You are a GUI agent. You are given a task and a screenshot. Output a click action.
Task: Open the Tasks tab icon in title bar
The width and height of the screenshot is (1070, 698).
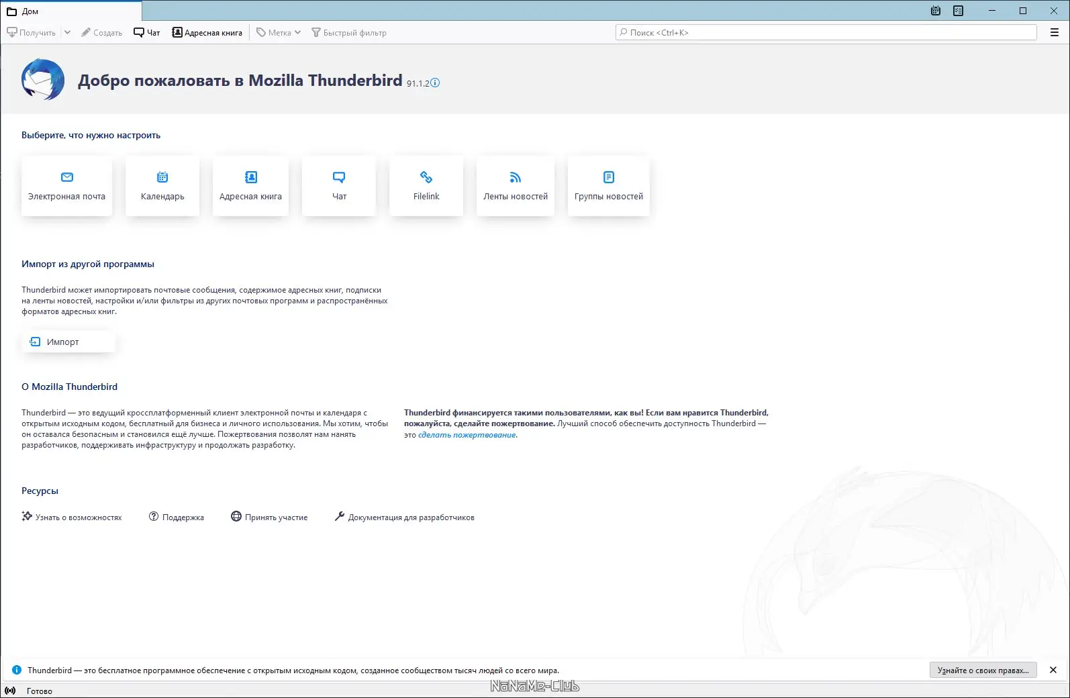point(959,11)
